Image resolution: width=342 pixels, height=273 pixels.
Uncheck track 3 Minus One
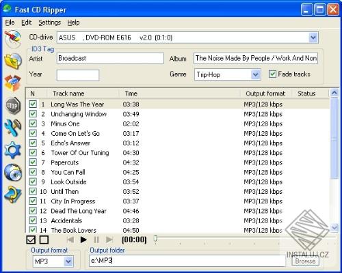point(33,124)
